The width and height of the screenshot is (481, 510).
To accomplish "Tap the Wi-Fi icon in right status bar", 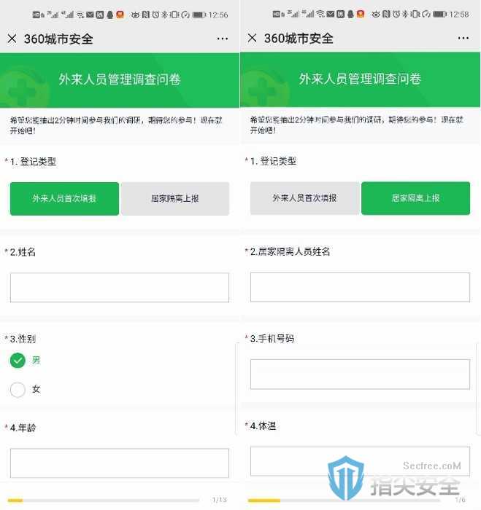I will coord(320,14).
